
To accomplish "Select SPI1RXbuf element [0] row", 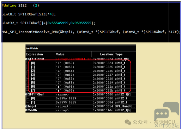I will [81, 63].
